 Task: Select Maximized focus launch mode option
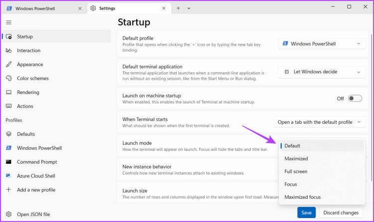pos(322,197)
